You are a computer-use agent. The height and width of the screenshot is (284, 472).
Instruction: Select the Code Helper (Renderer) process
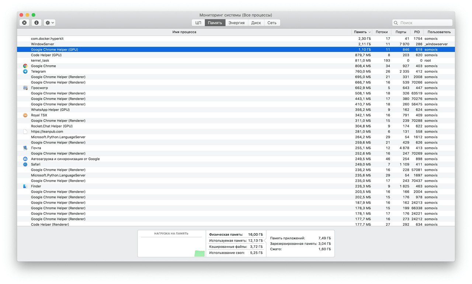[x=236, y=224]
